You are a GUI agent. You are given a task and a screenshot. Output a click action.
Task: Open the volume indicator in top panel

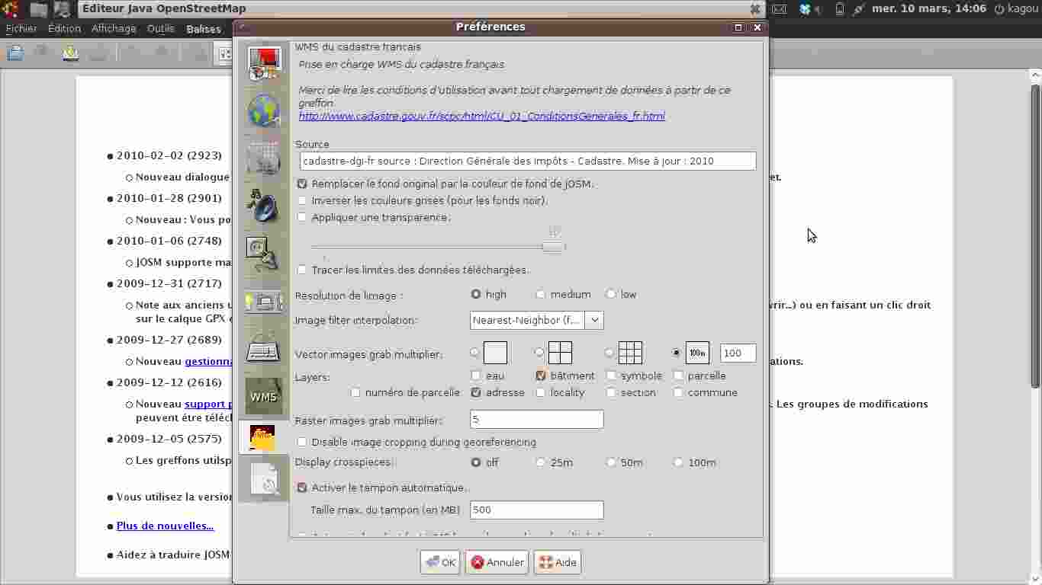coord(818,9)
